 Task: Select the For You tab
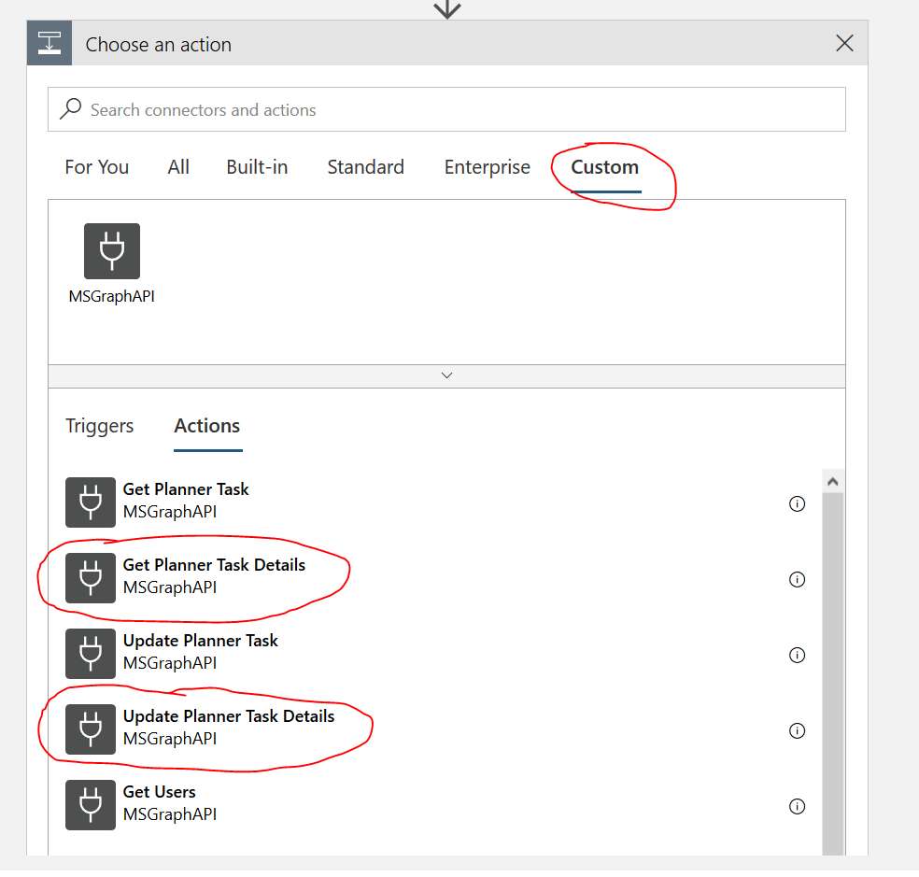coord(97,168)
